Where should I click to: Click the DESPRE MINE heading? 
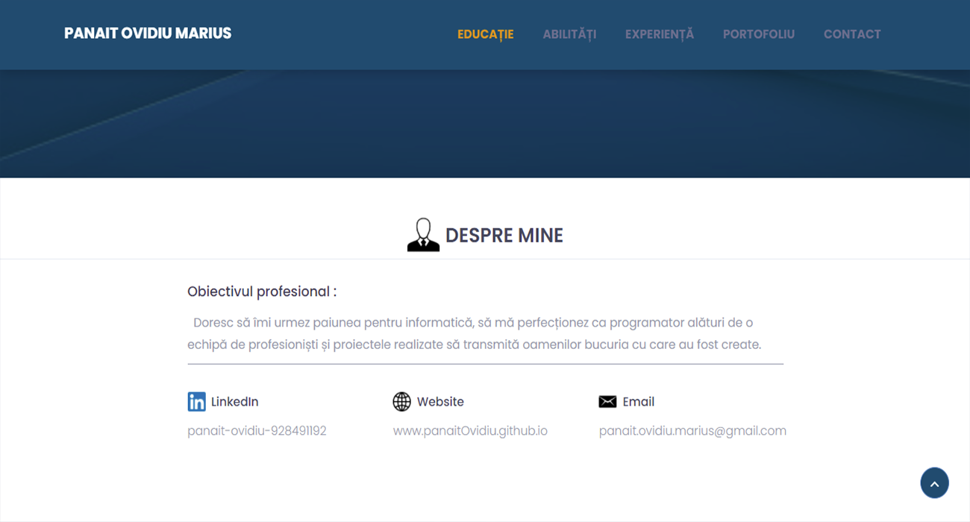[x=504, y=236]
